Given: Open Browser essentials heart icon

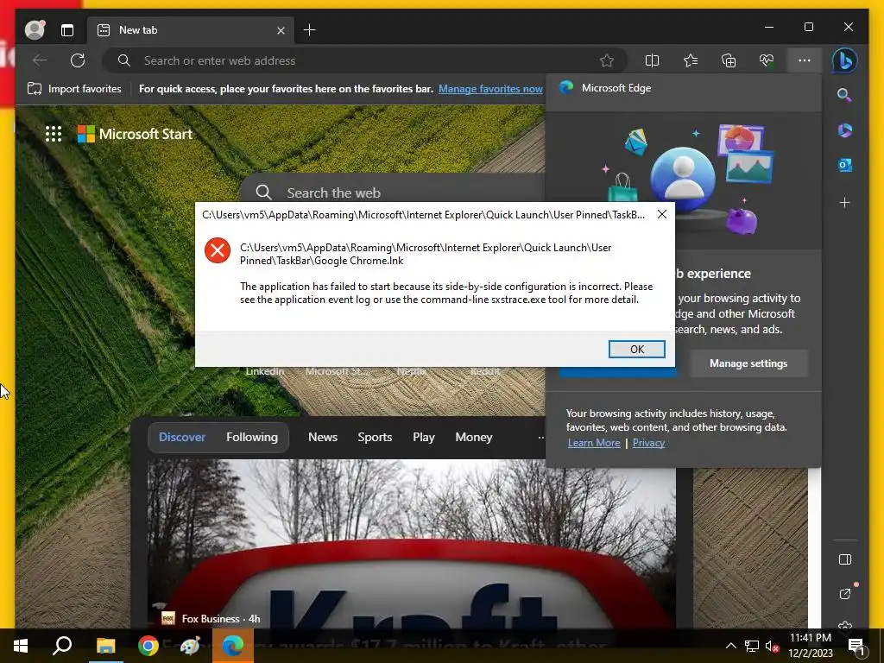Looking at the screenshot, I should coord(767,60).
